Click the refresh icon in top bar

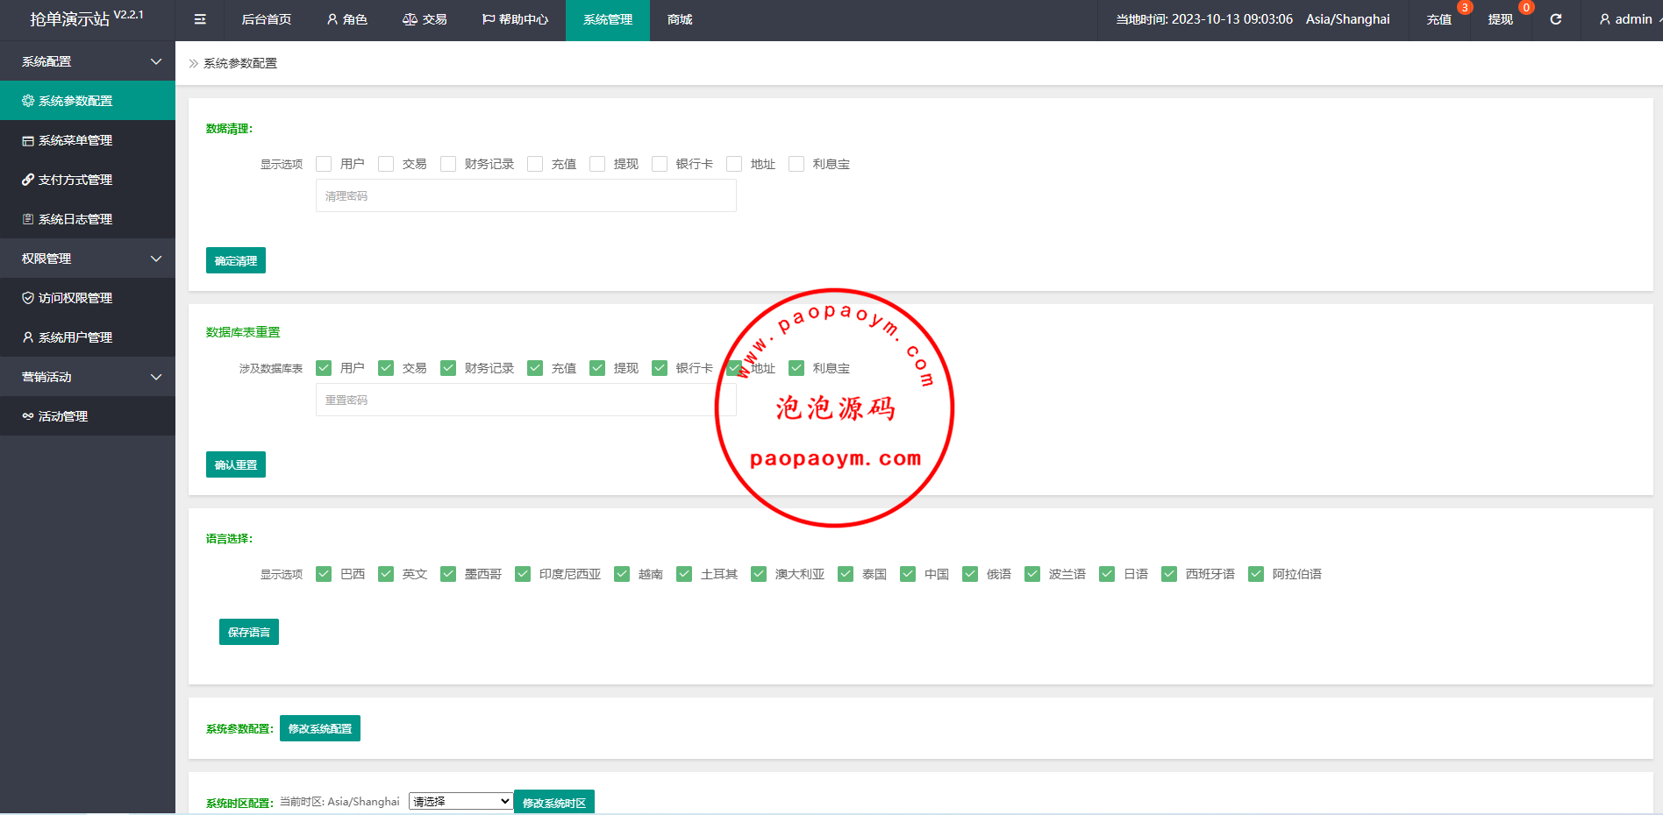coord(1555,19)
